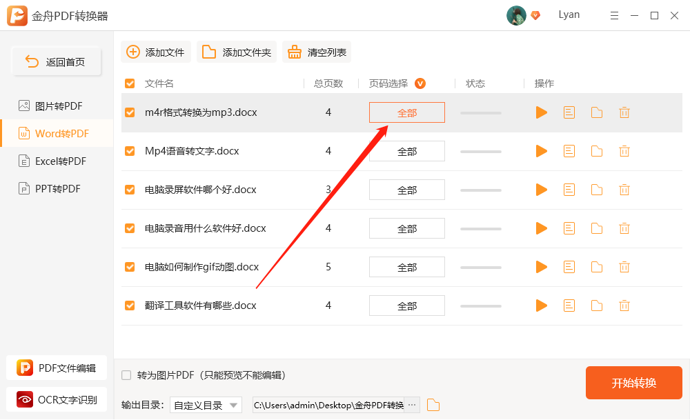Switch to PPT转PDF mode

tap(57, 189)
